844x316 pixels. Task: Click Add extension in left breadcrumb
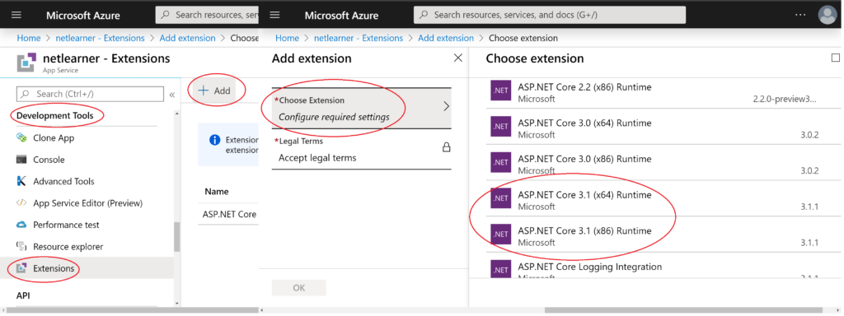click(x=187, y=38)
